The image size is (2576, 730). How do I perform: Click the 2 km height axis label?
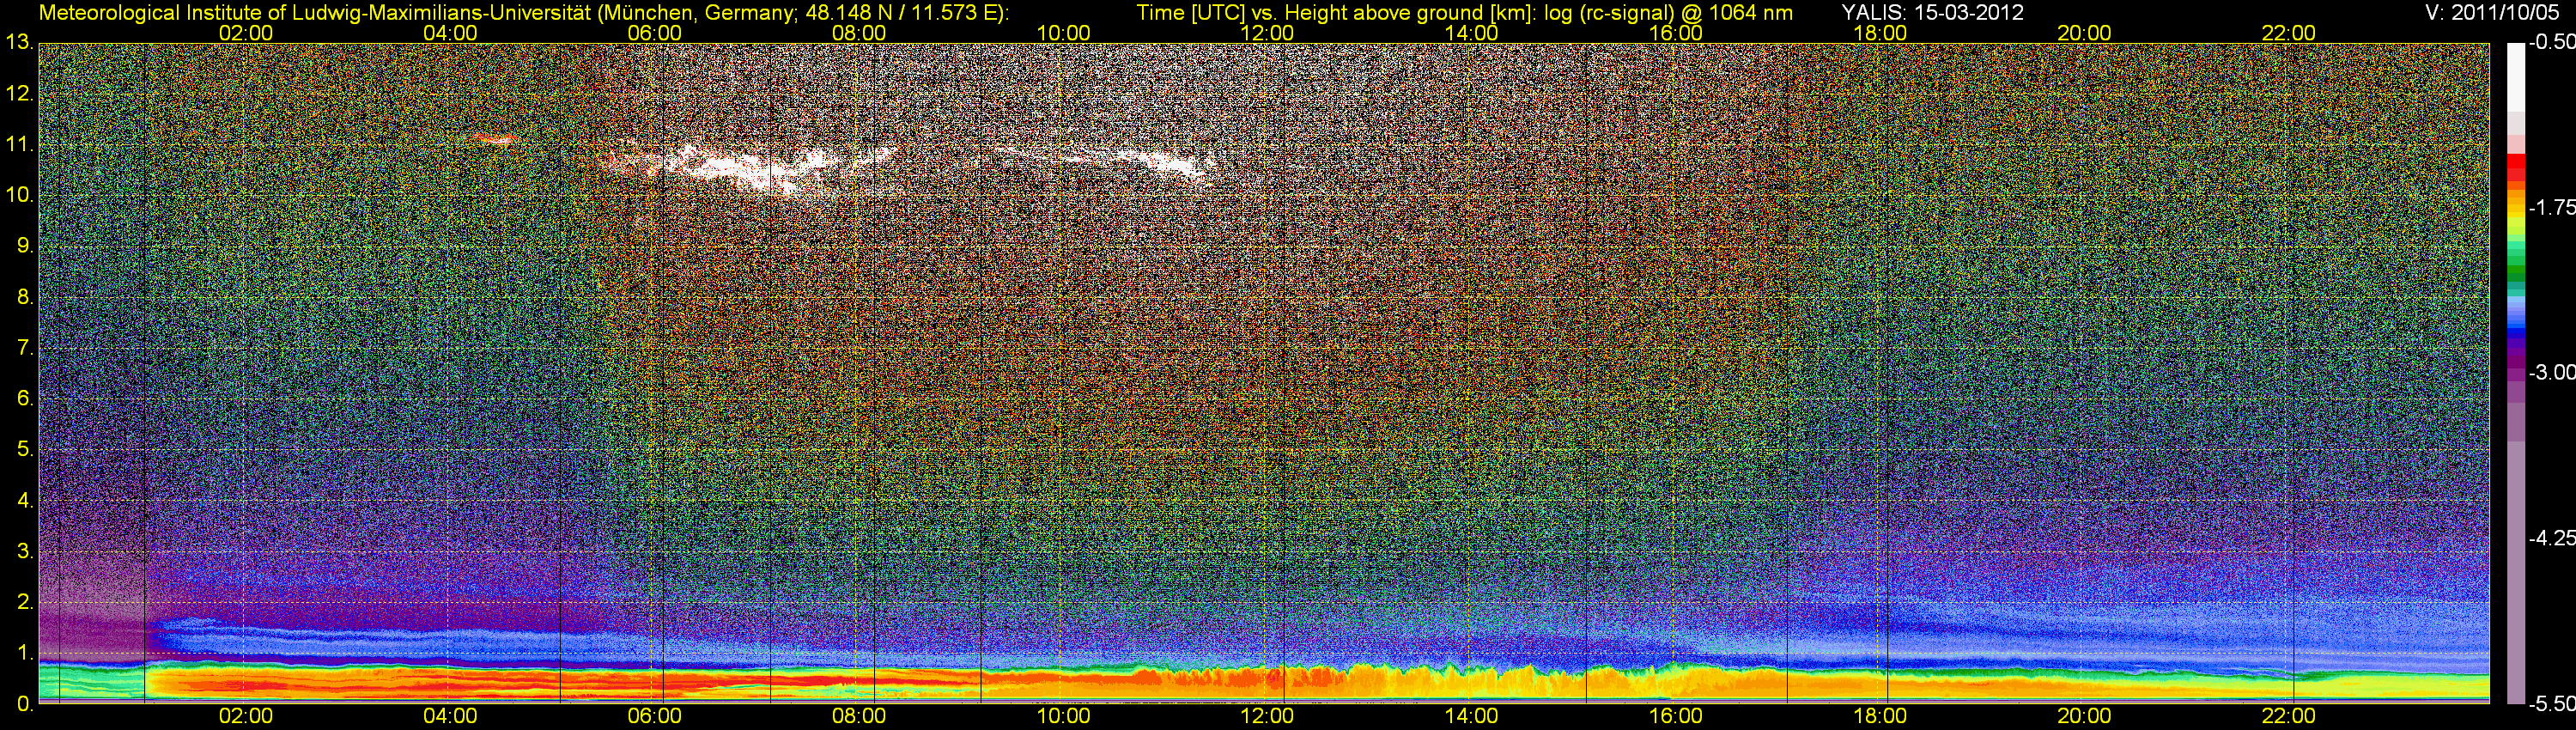coord(25,602)
